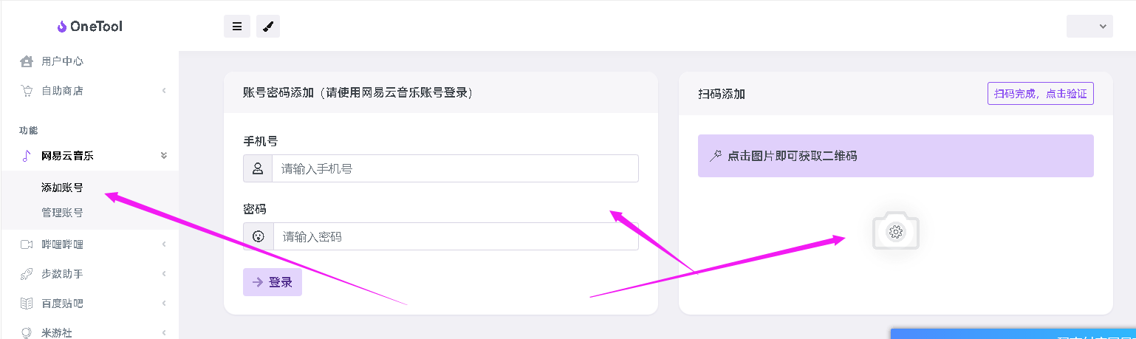This screenshot has width=1136, height=339.
Task: Click 扫码完成，点击验证 button
Action: pyautogui.click(x=1041, y=94)
